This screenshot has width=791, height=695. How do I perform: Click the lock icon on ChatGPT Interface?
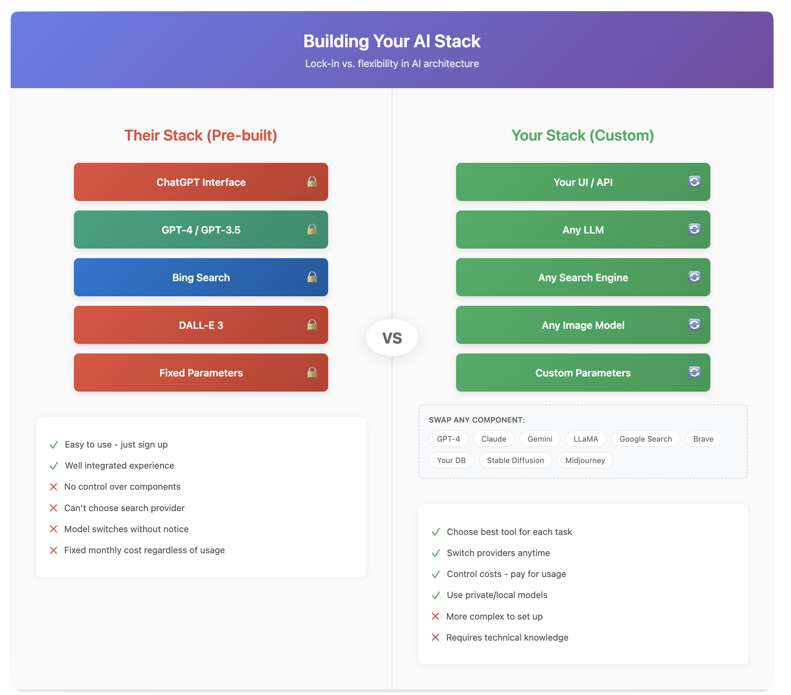[x=312, y=182]
